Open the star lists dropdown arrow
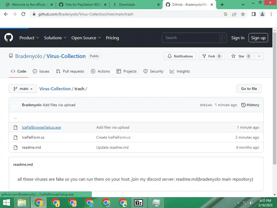The height and width of the screenshot is (208, 277). coord(259,56)
